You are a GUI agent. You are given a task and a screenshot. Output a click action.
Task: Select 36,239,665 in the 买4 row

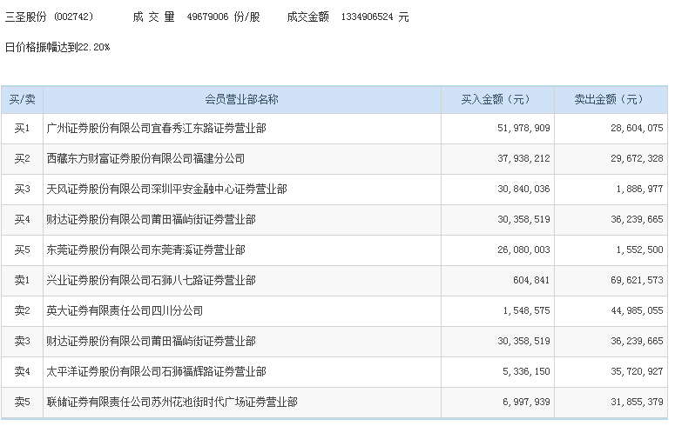coord(637,220)
